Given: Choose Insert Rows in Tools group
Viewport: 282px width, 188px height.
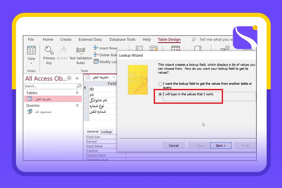Looking at the screenshot, I should pos(105,48).
